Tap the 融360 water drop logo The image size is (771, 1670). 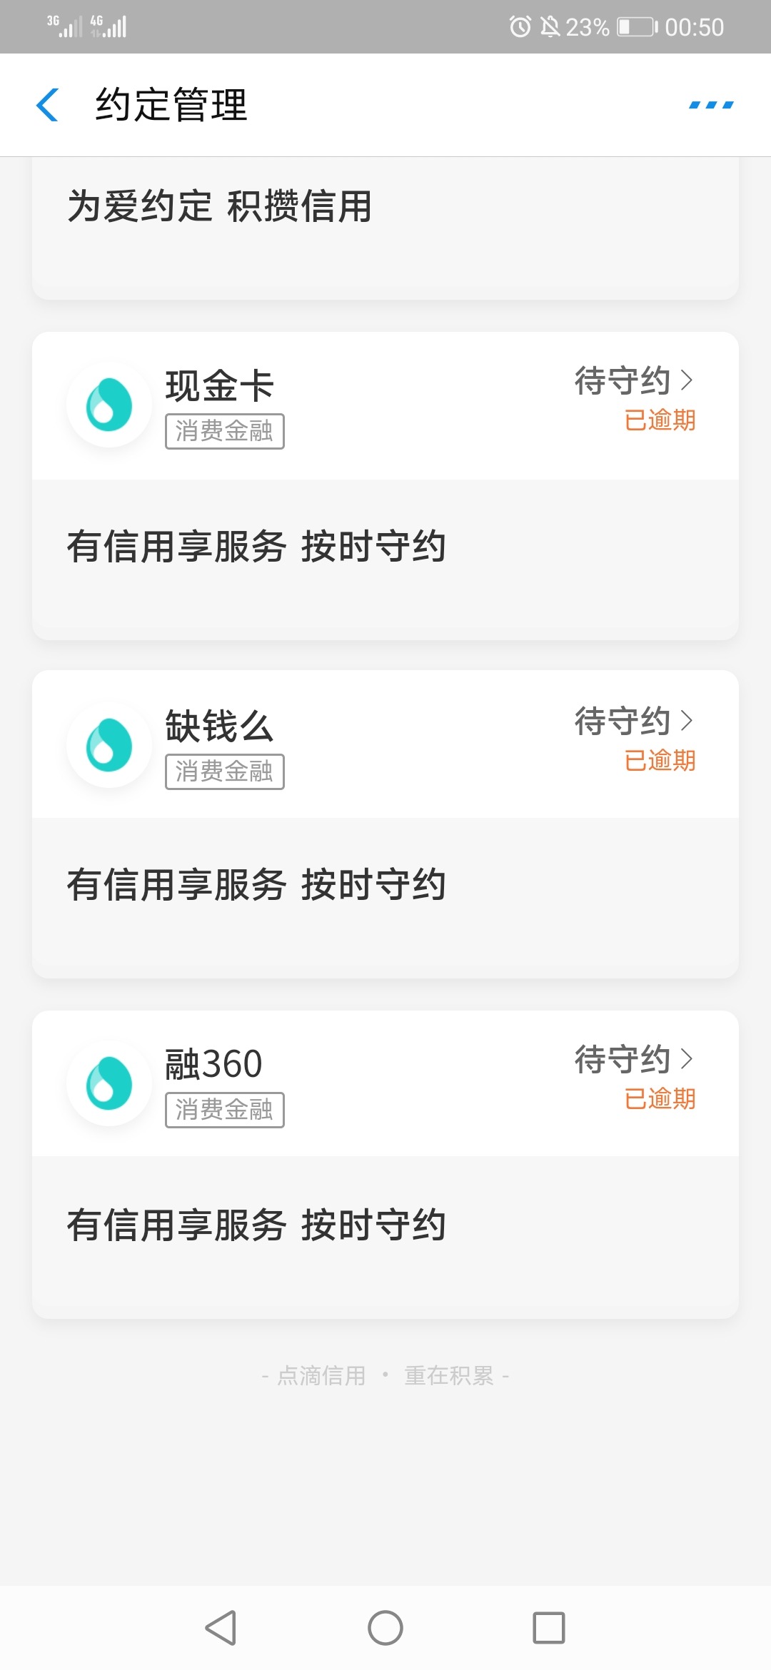(109, 1083)
